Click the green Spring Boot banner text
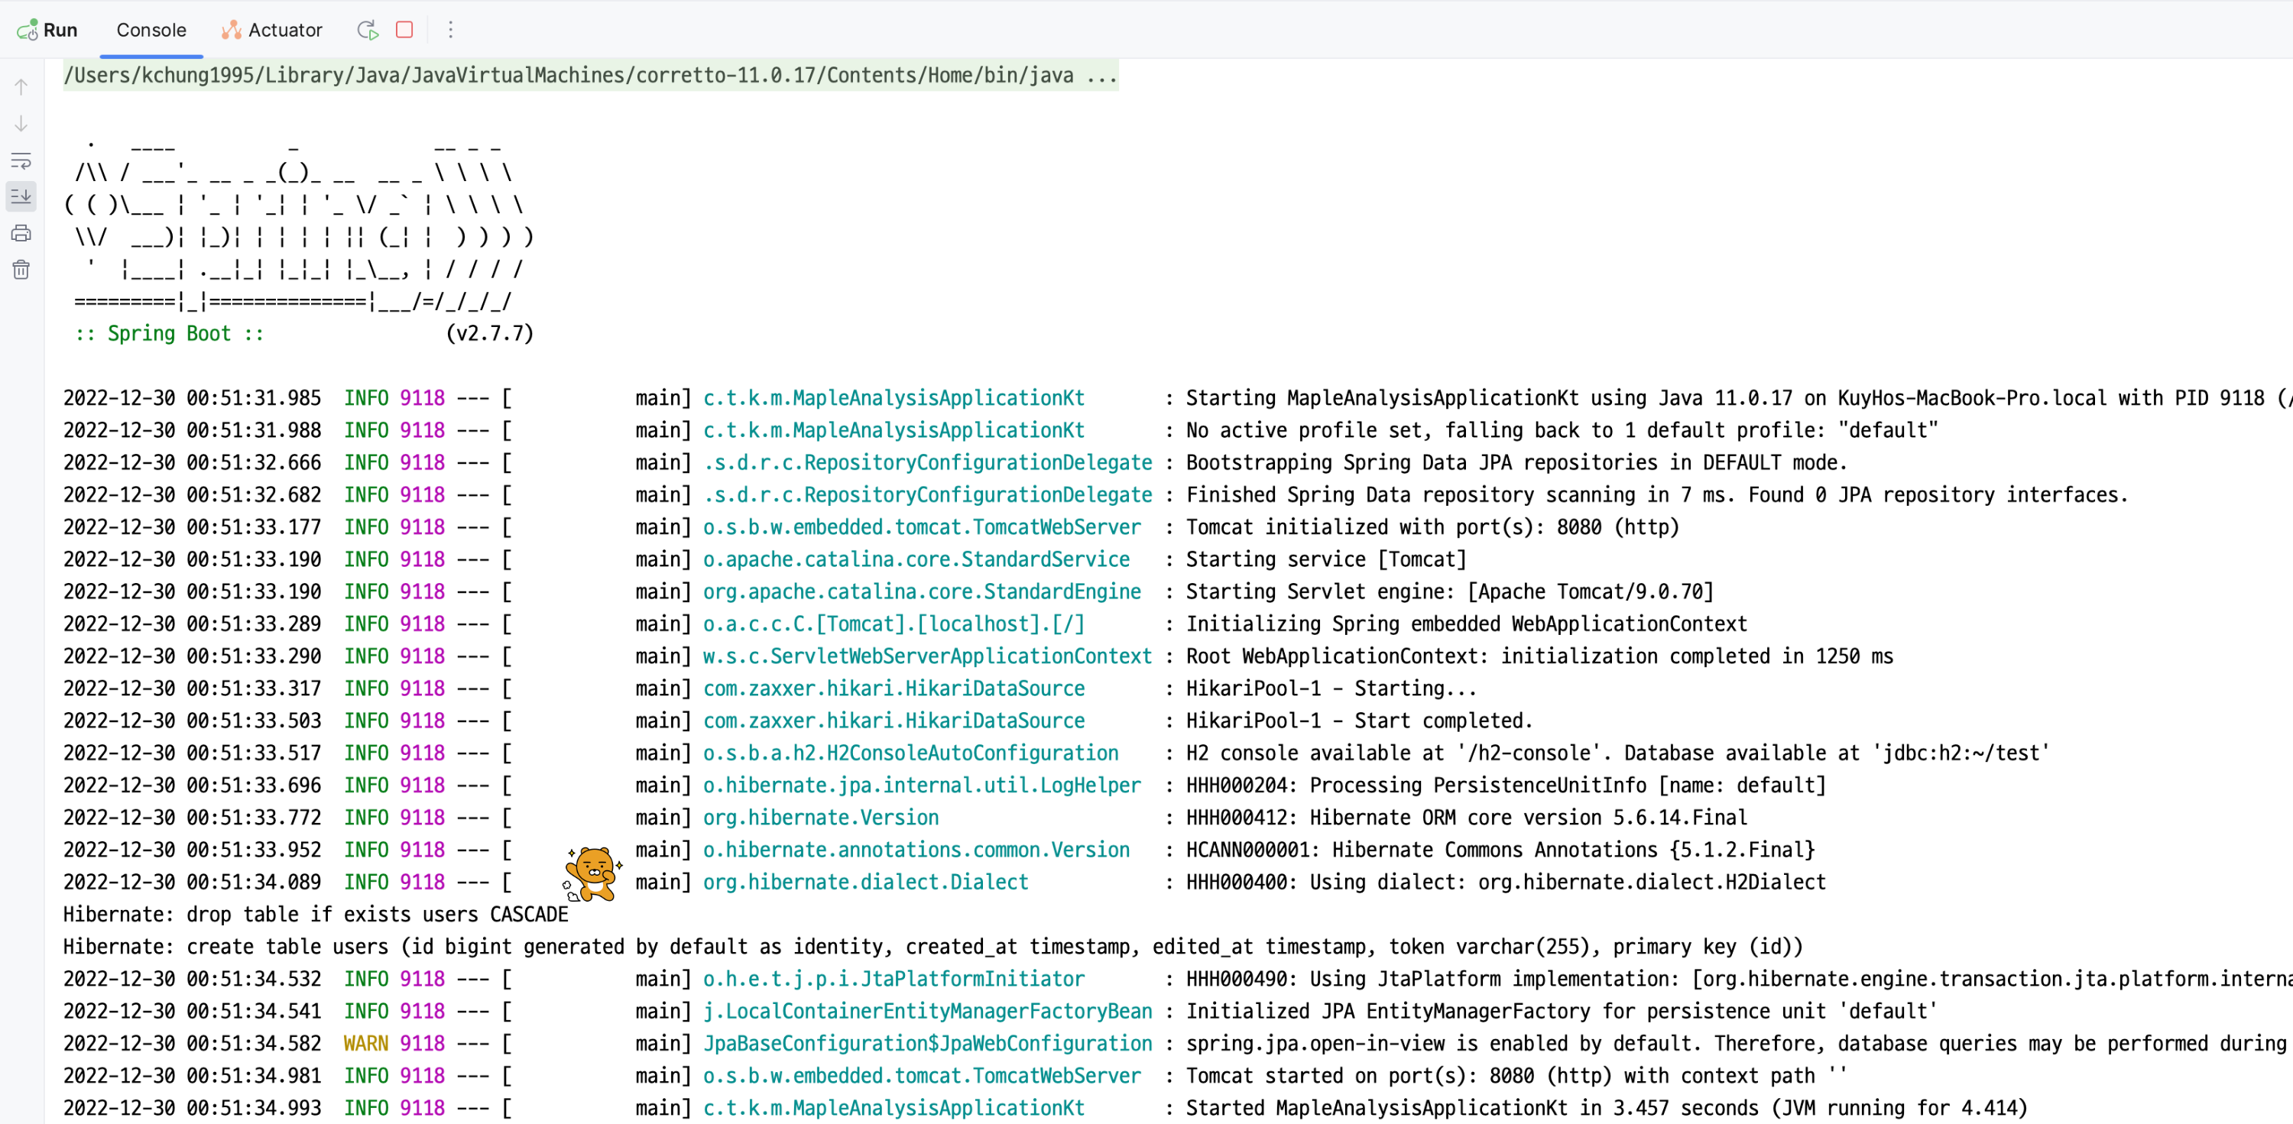Image resolution: width=2293 pixels, height=1124 pixels. tap(169, 334)
